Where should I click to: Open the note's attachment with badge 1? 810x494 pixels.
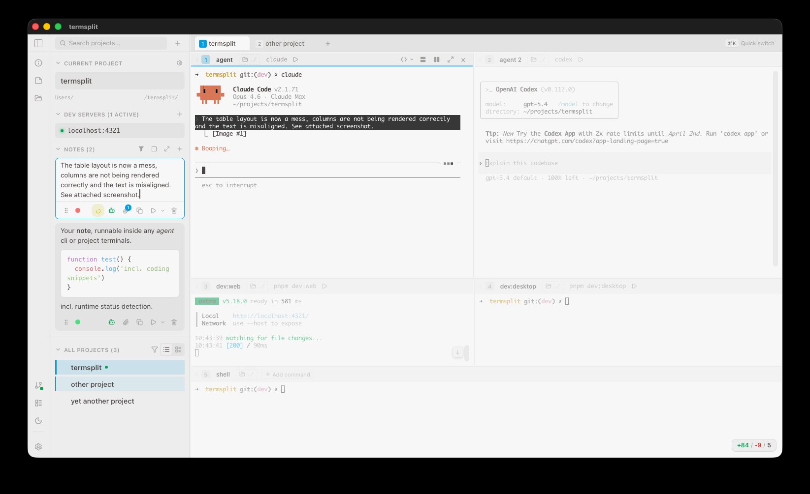click(x=126, y=210)
